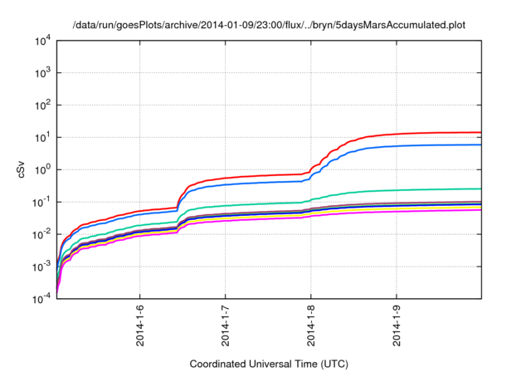This screenshot has height=372, width=531.
Task: Select the 10^-4 y-axis label
Action: pyautogui.click(x=42, y=298)
